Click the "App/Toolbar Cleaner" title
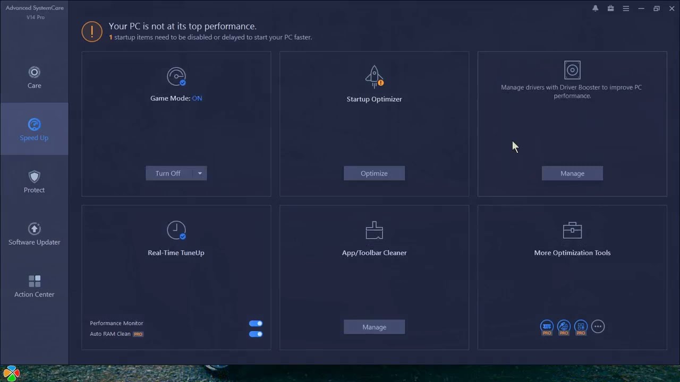The image size is (680, 382). tap(374, 253)
